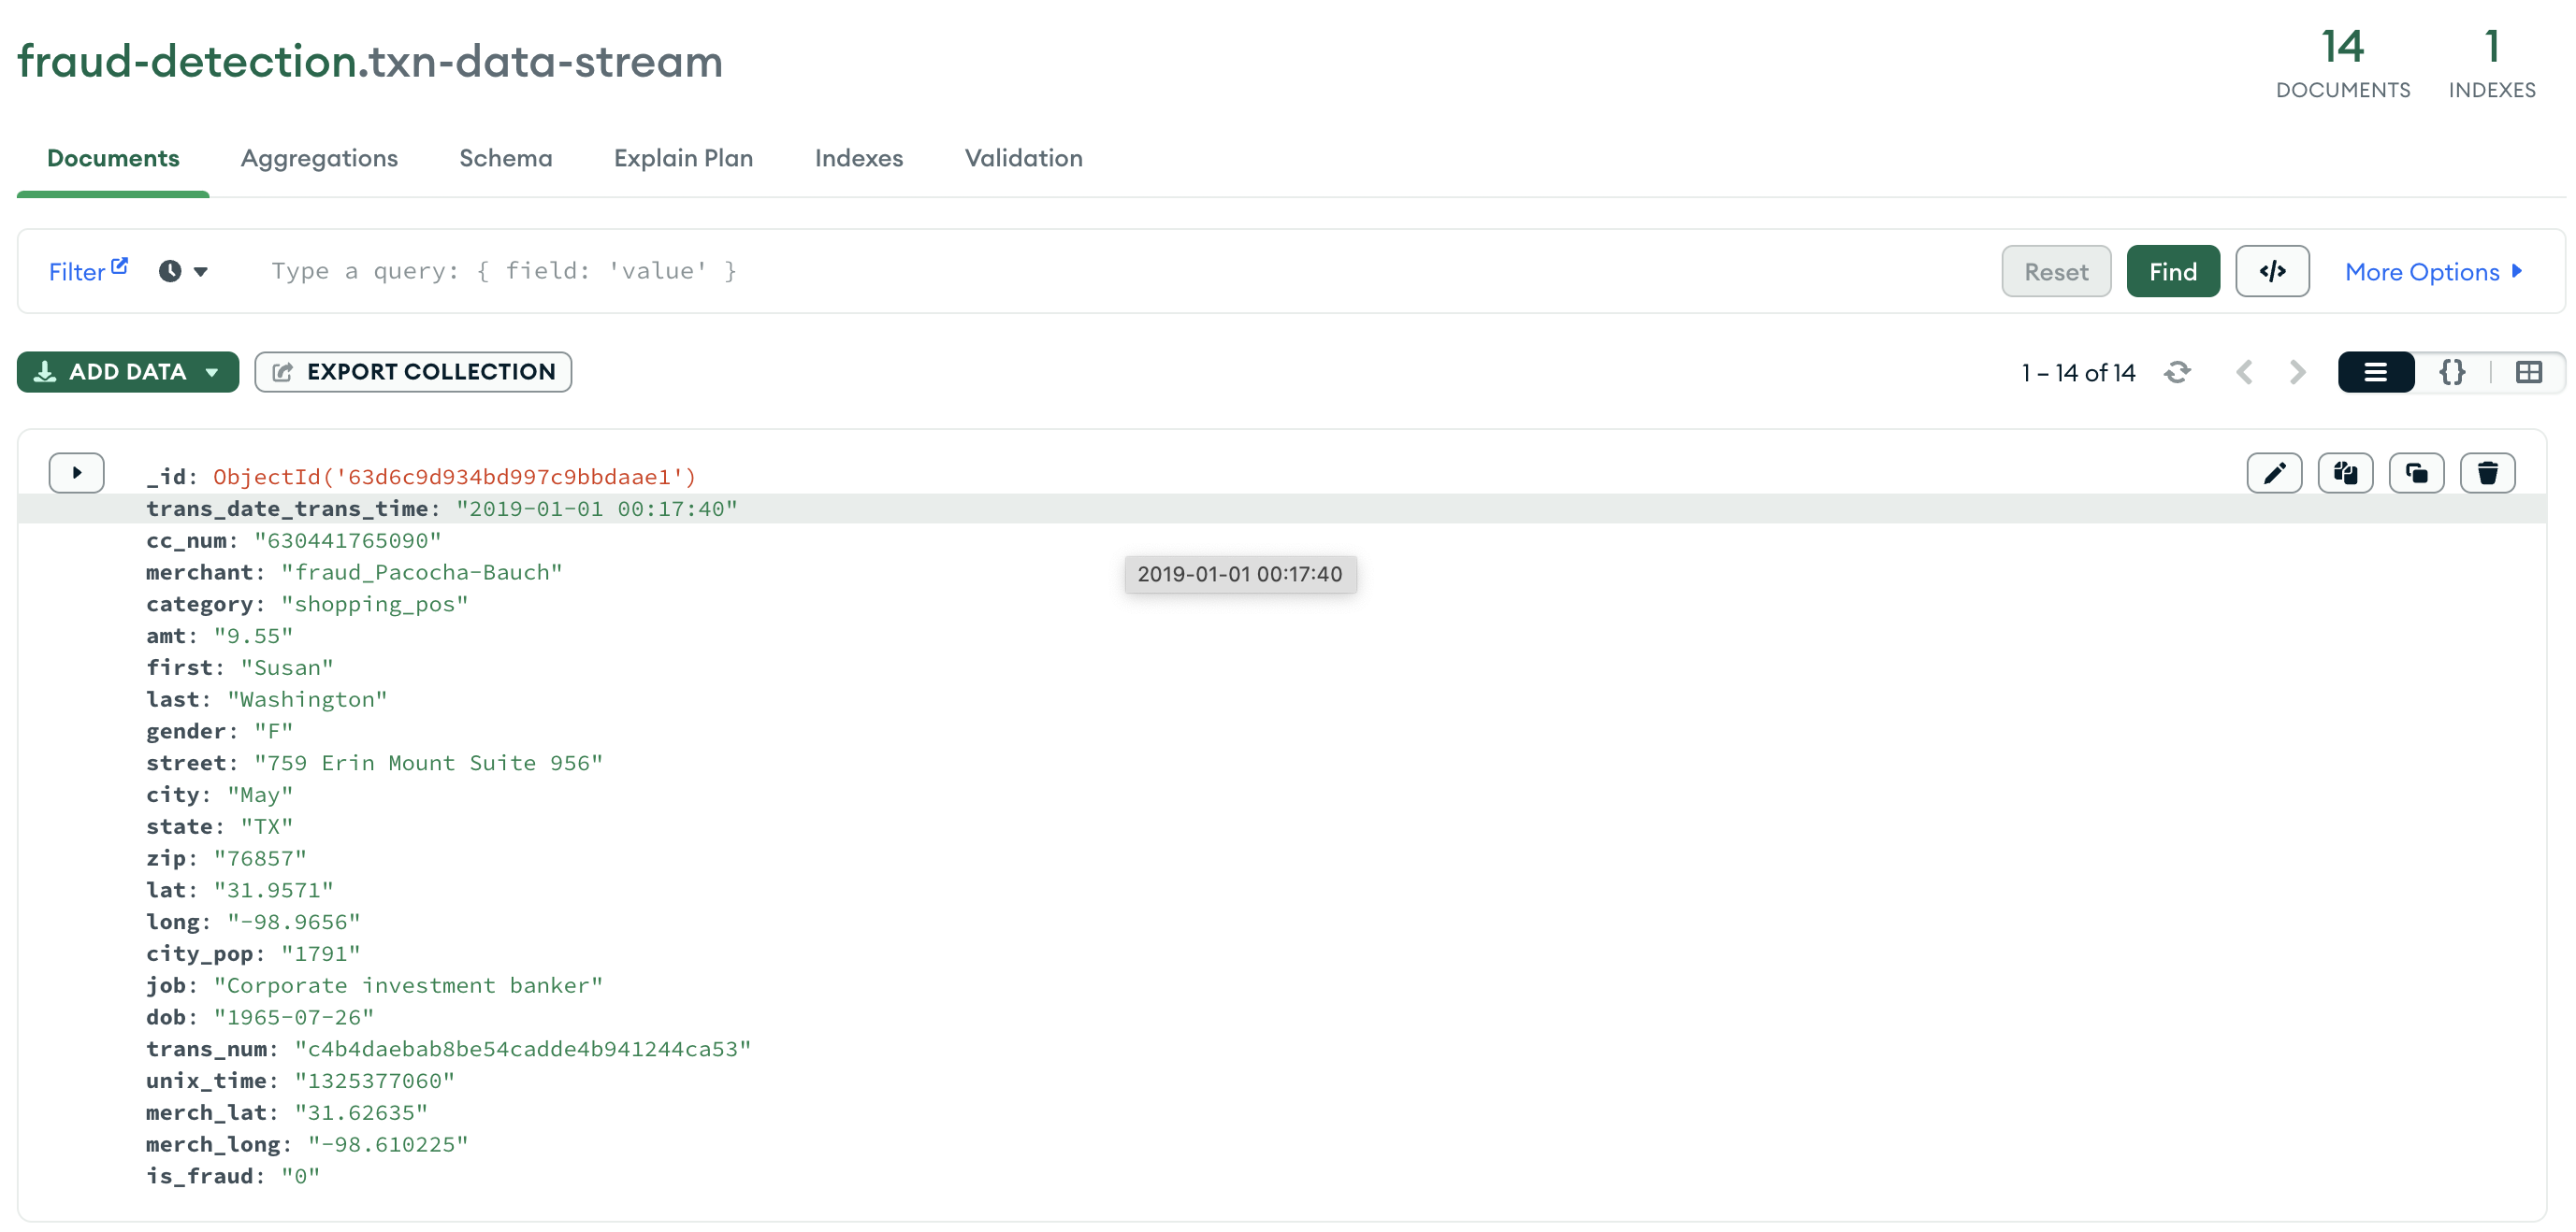Delete document with the trash icon
Viewport: 2576px width, 1232px height.
pos(2486,473)
